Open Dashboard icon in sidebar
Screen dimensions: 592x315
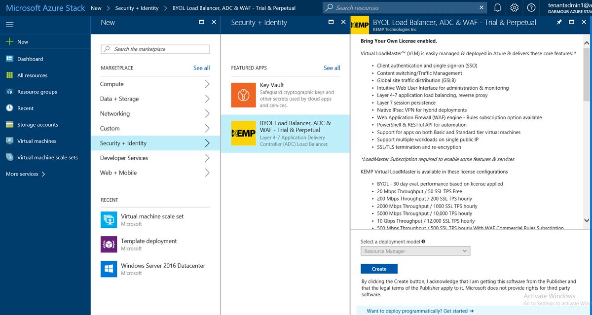click(x=9, y=59)
